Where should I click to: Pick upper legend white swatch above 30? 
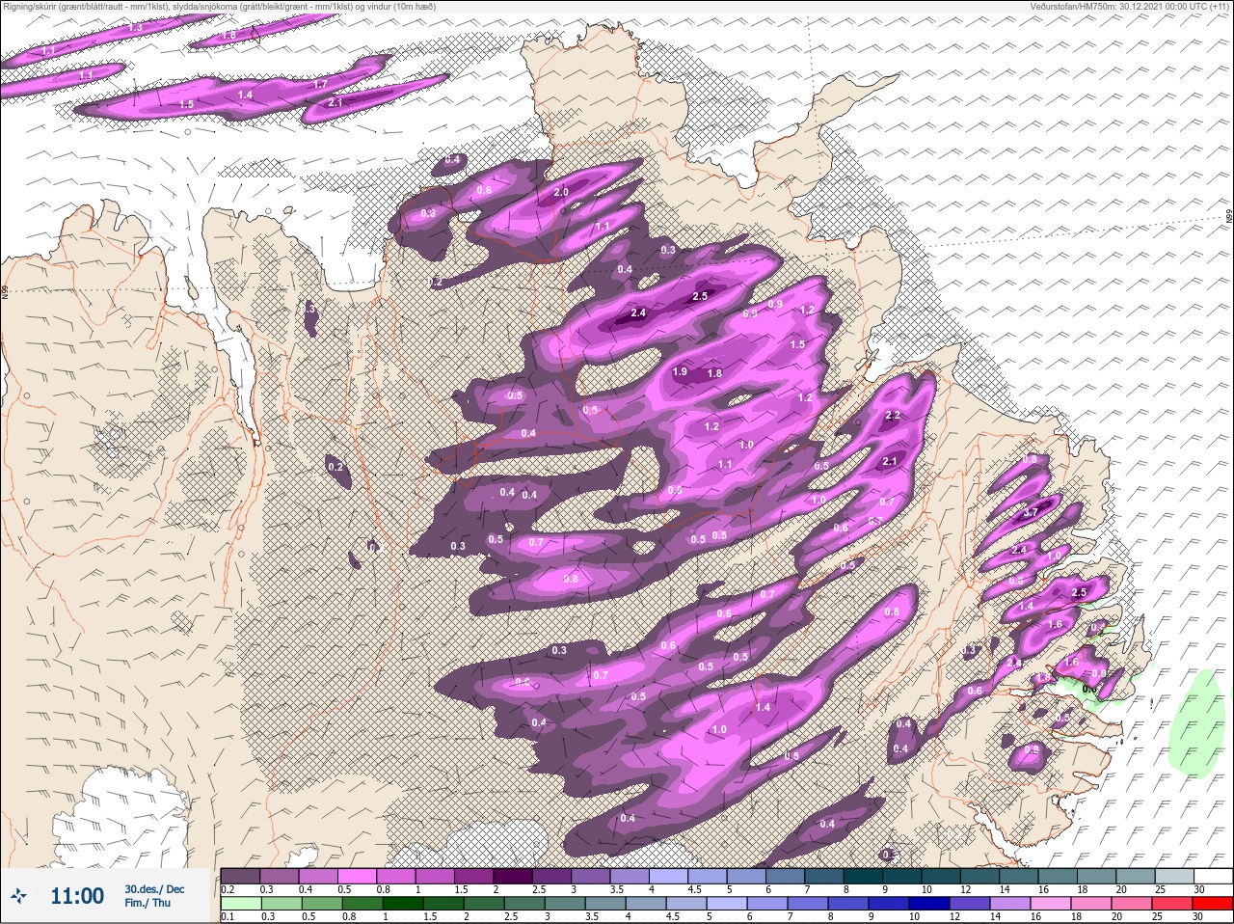(x=1213, y=876)
